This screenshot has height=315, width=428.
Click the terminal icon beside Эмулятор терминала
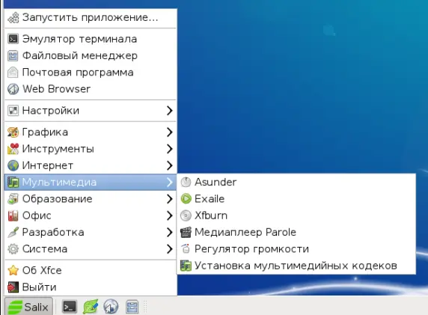(13, 39)
